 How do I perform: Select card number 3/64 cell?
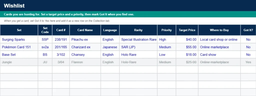(61, 62)
